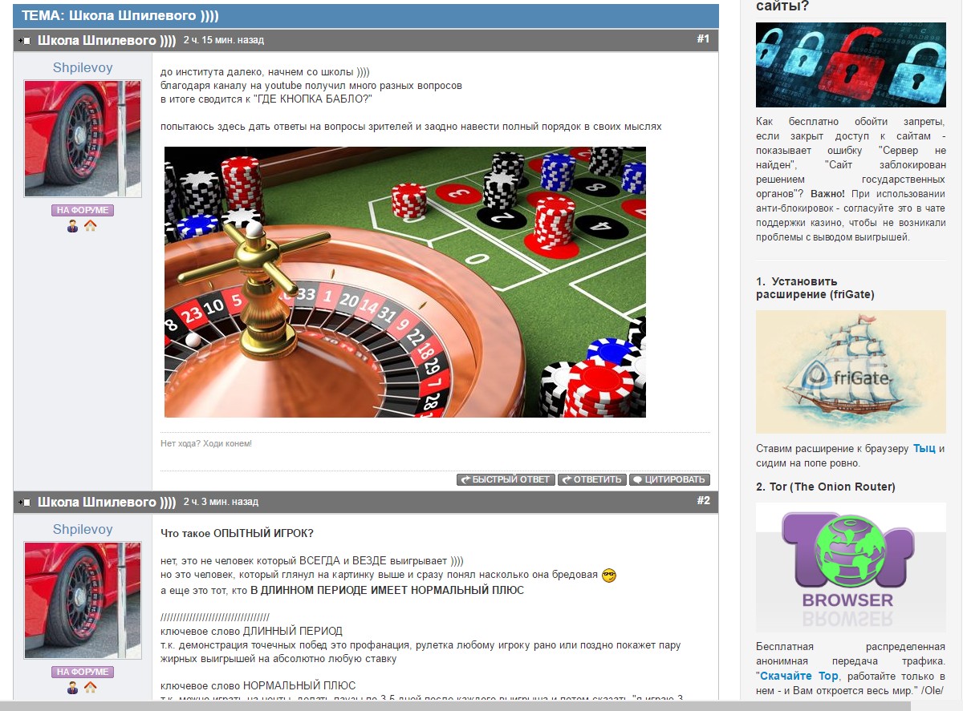Click topic header 'ТЕМА: Школа Шпилевого ))))'
Viewport: 963px width, 711px height.
click(x=120, y=16)
